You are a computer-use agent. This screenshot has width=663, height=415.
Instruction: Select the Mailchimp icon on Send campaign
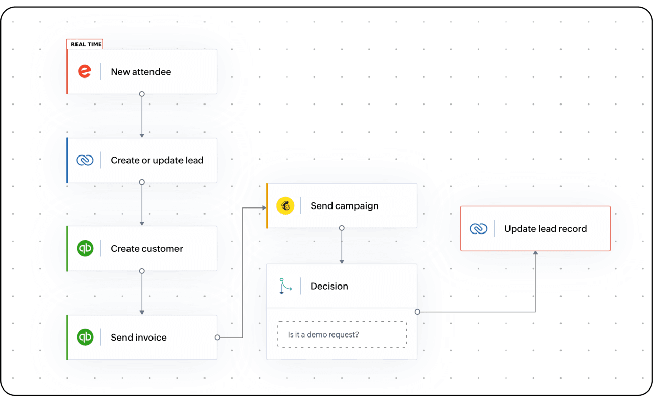[x=285, y=205]
